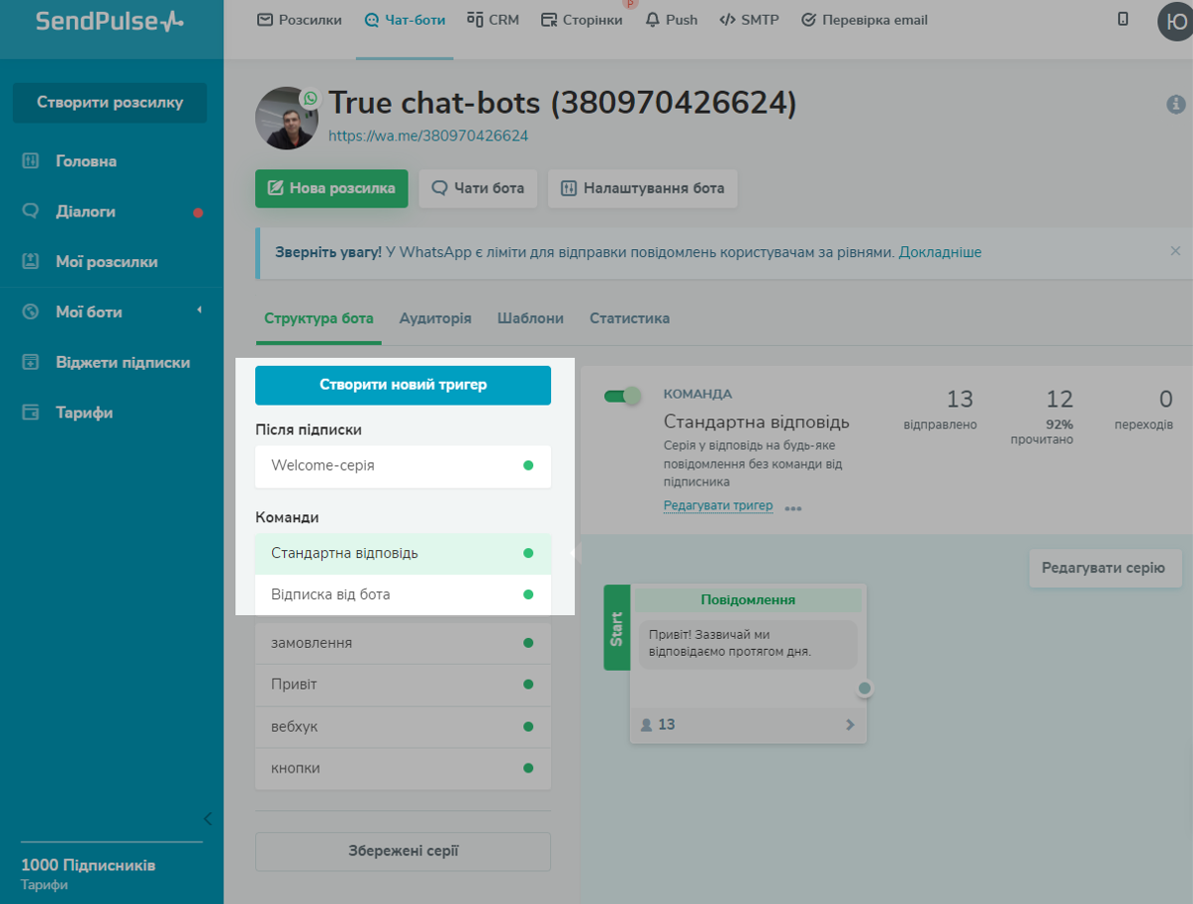1193x904 pixels.
Task: Open three-dots menu beside Редагувати тригер
Action: click(792, 508)
